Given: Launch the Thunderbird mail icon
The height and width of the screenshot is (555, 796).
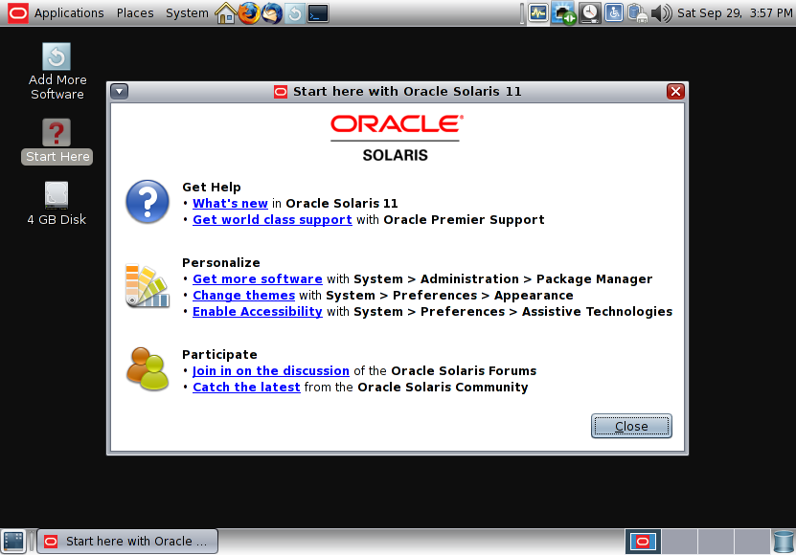Looking at the screenshot, I should coord(272,13).
